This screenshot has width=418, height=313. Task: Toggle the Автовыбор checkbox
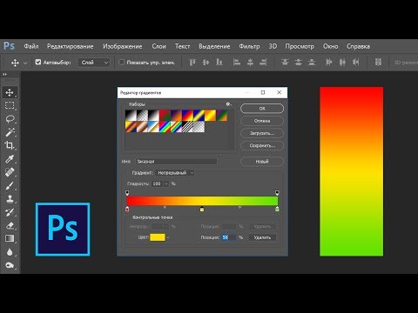coord(38,62)
